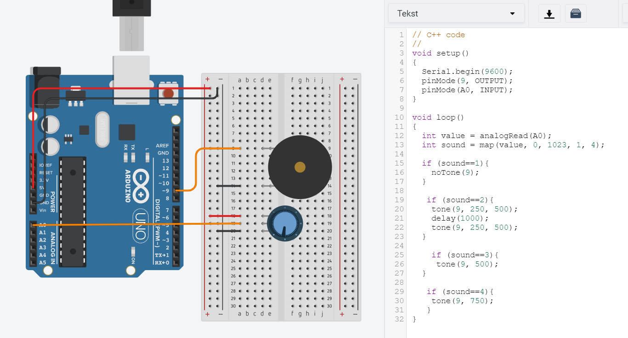
Task: Click the 'Serial.begin(9600);' line
Action: tap(467, 72)
